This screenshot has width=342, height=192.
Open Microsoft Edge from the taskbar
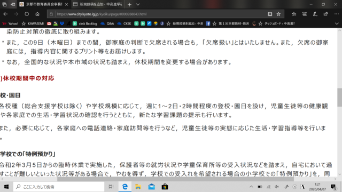pos(125,187)
